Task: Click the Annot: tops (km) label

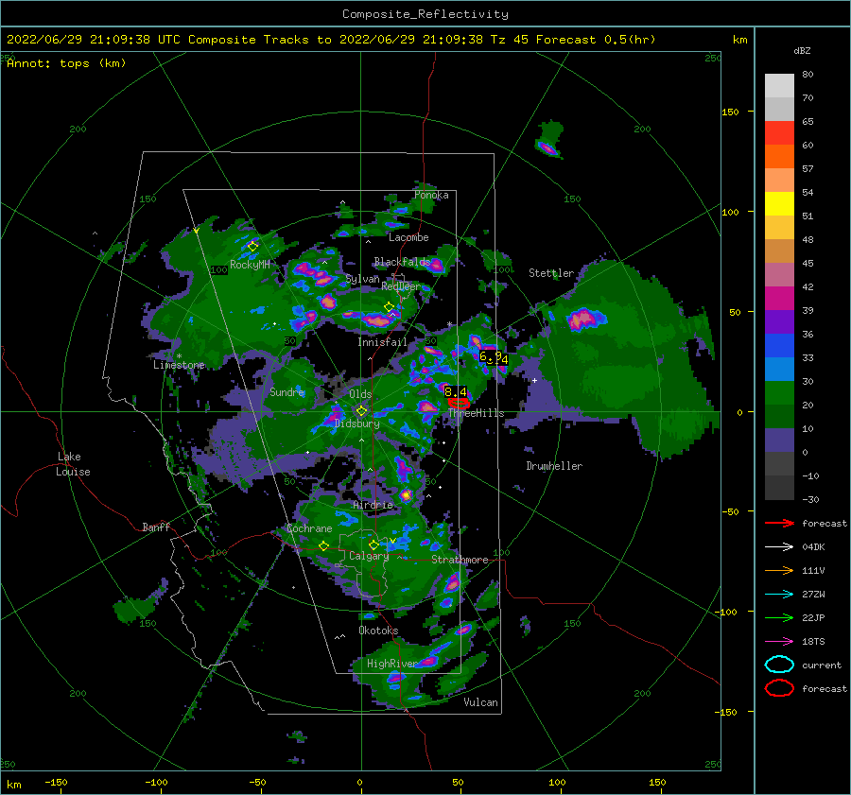Action: (66, 63)
